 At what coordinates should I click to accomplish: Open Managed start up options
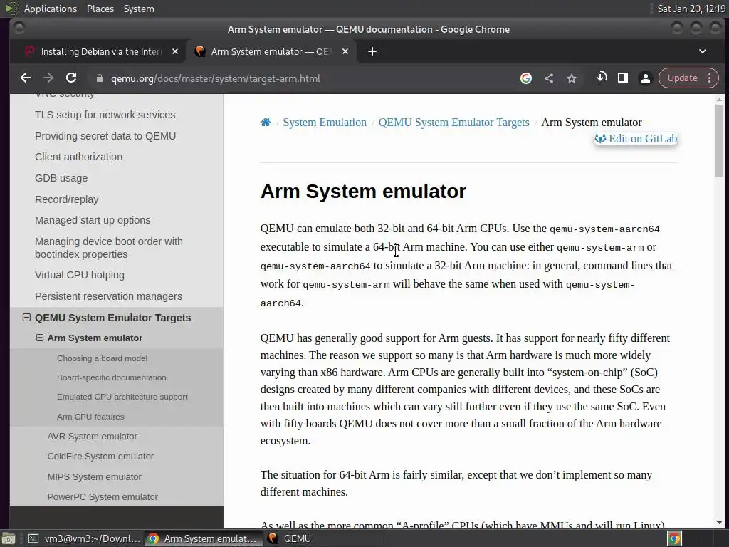click(93, 220)
